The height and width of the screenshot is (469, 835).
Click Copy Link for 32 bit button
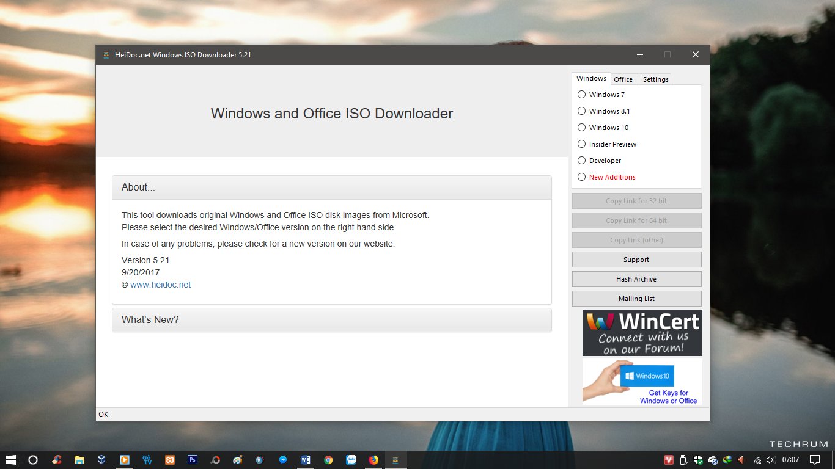(636, 201)
